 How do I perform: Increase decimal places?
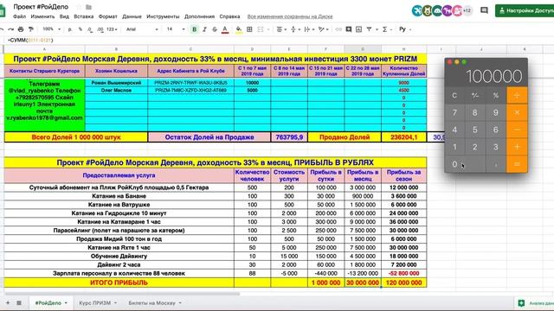[100, 29]
